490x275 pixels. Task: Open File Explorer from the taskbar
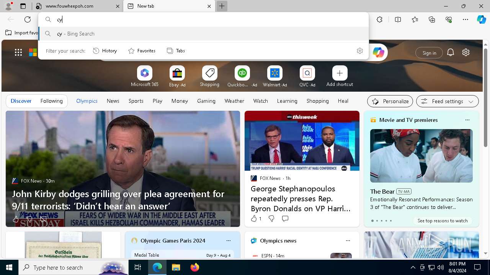176,267
